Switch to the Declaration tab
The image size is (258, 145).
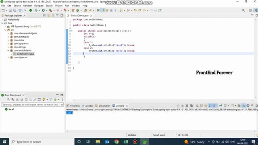point(103,106)
